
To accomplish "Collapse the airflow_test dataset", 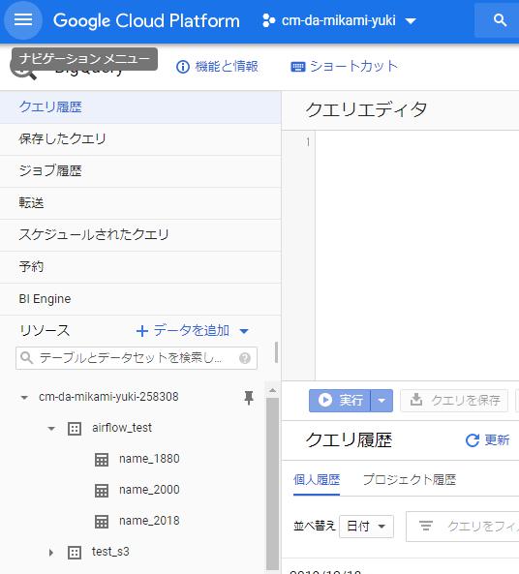I will tap(51, 428).
